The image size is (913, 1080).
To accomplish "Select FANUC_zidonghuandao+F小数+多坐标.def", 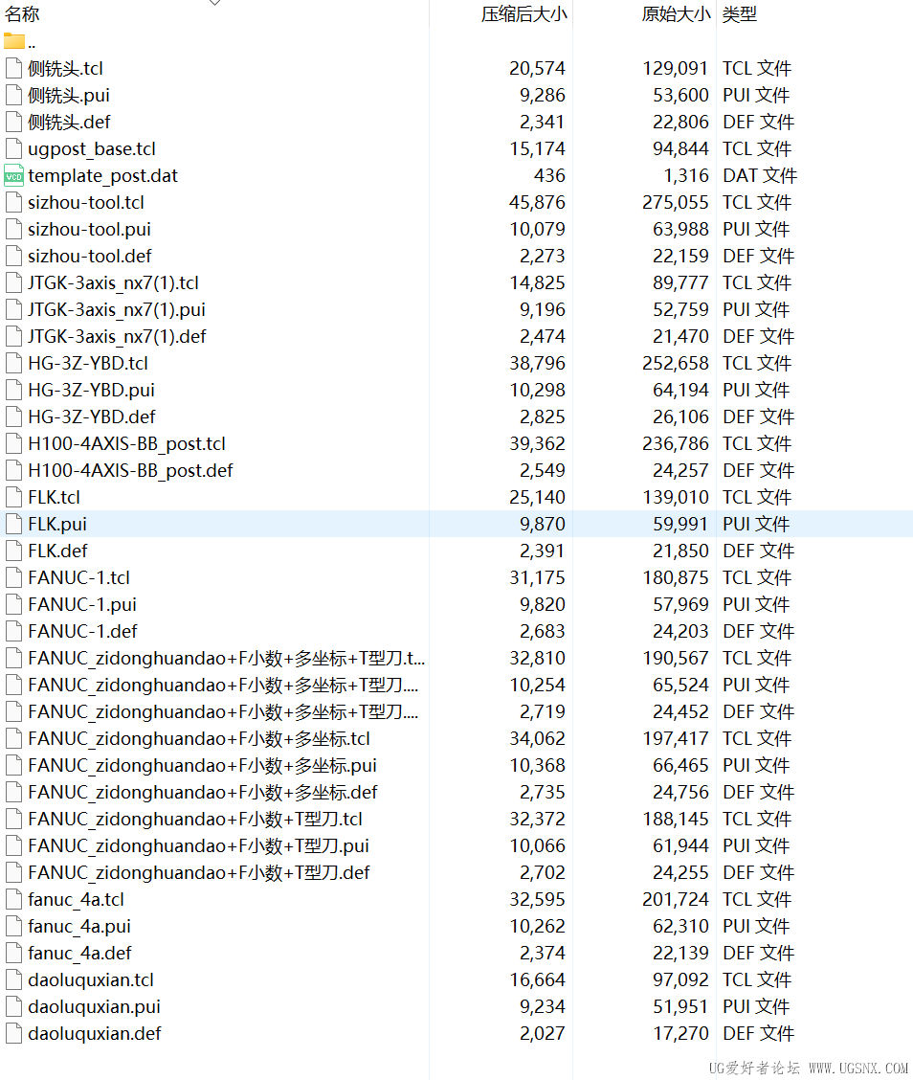I will point(203,792).
